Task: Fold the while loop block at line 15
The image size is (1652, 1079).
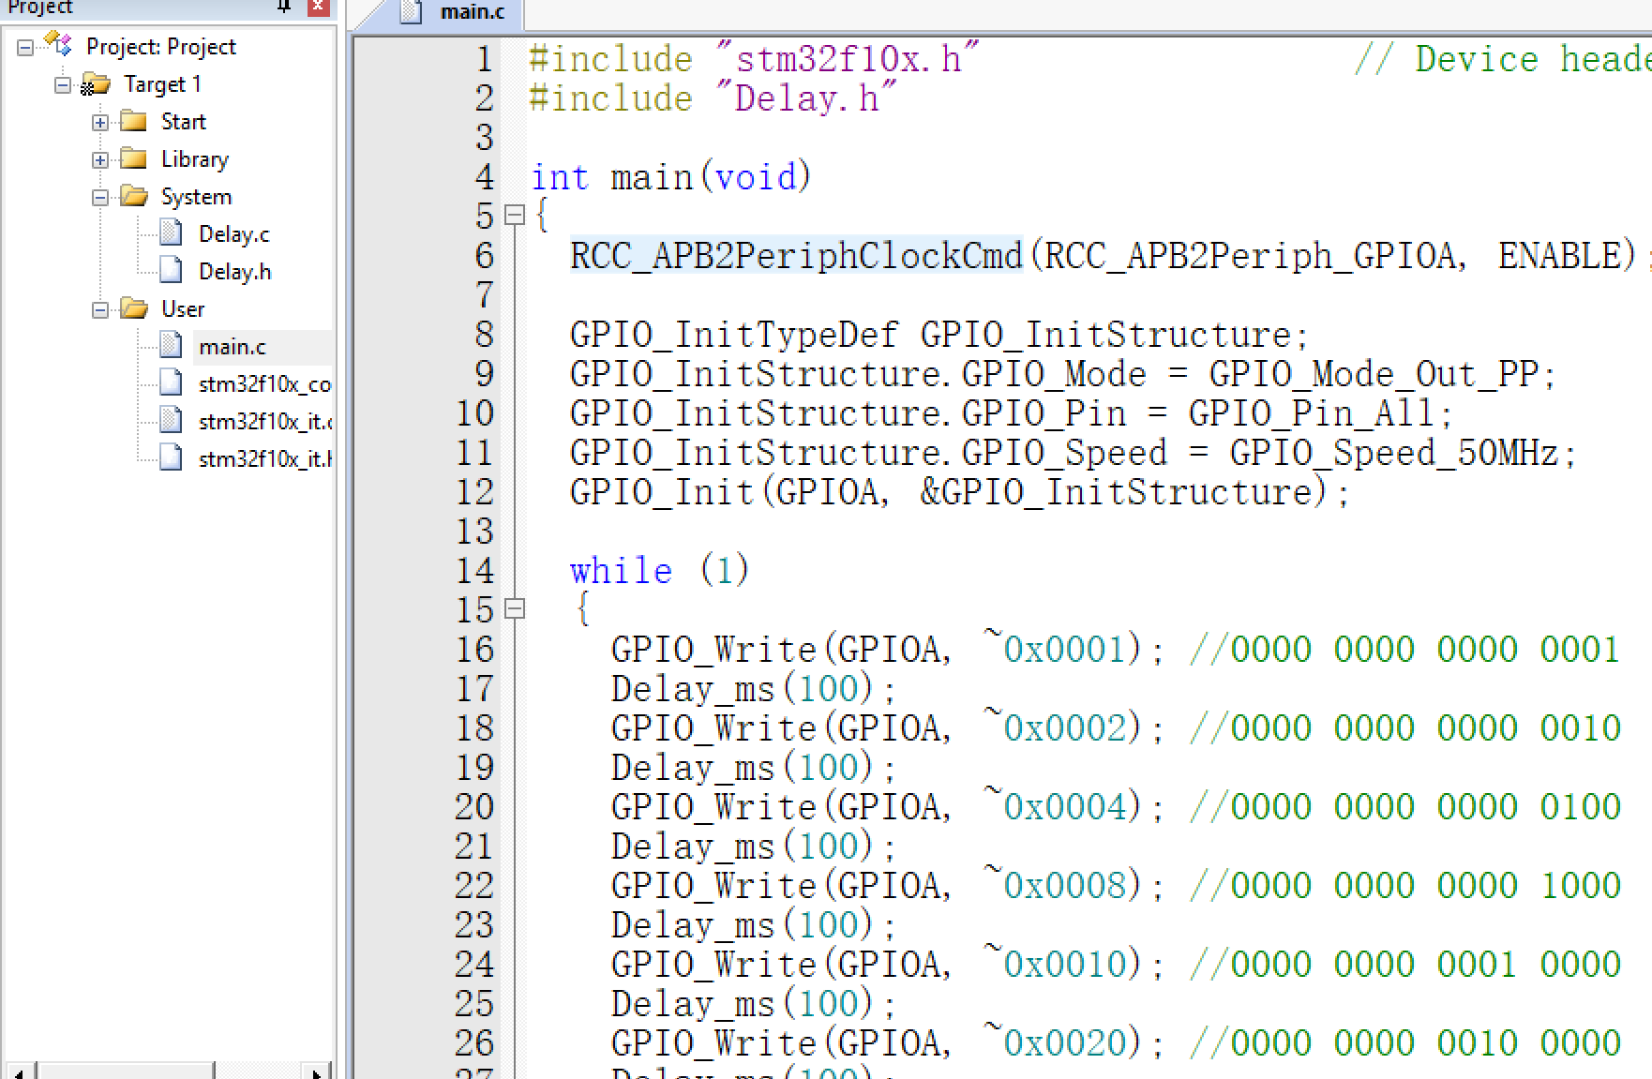Action: 514,609
